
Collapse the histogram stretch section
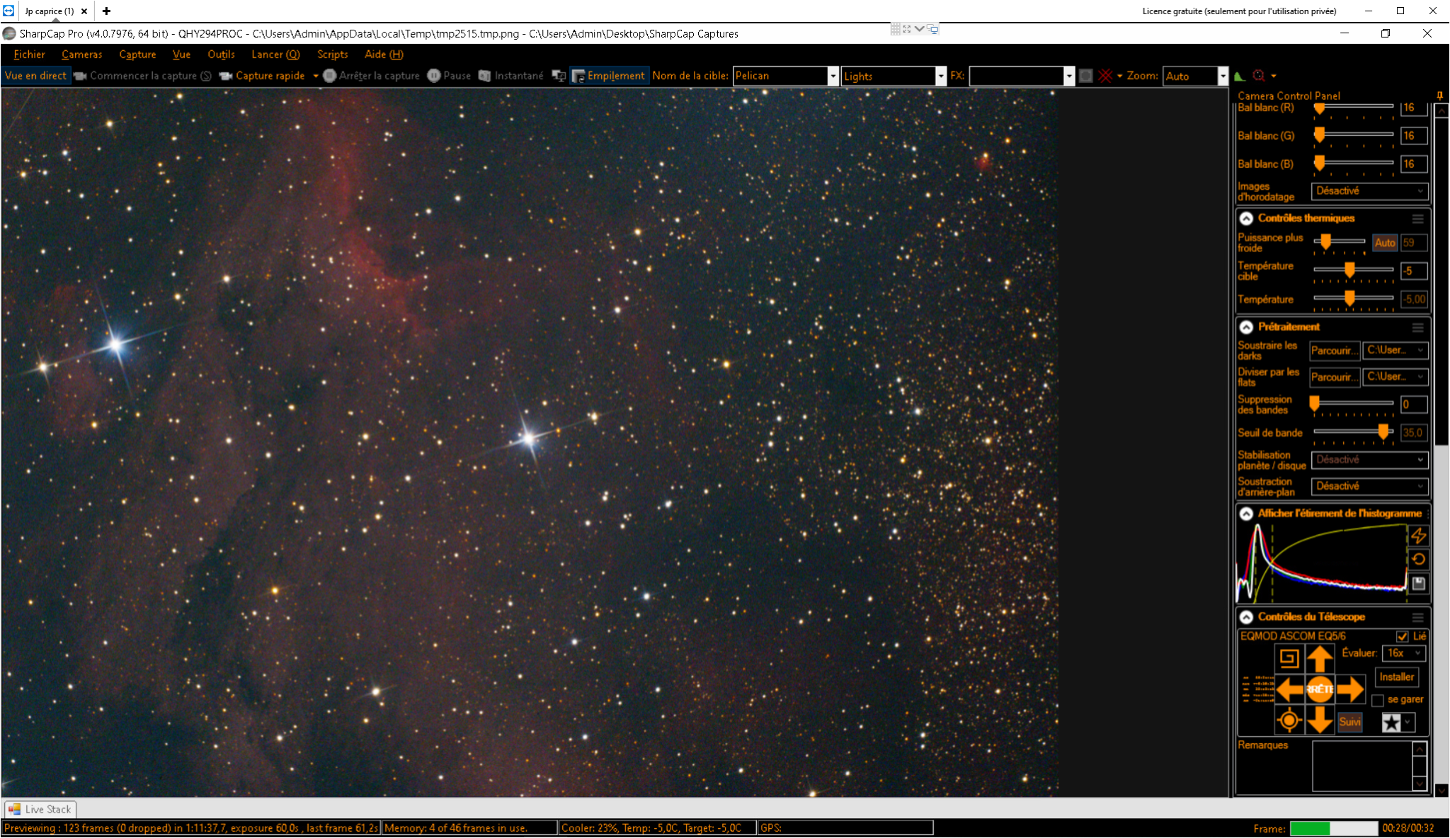(1246, 514)
